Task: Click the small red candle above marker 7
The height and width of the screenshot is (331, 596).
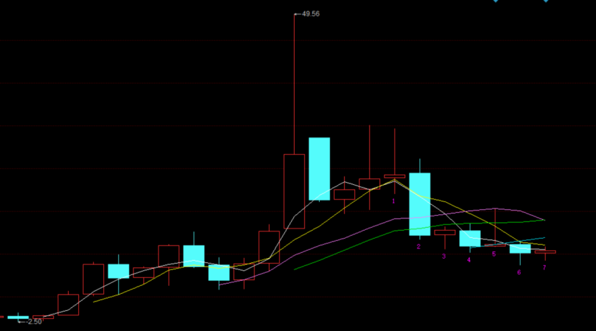Action: 545,252
